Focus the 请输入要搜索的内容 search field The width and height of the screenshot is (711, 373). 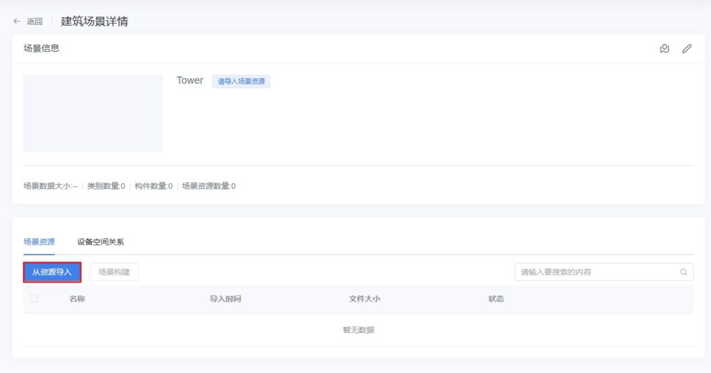pyautogui.click(x=597, y=272)
